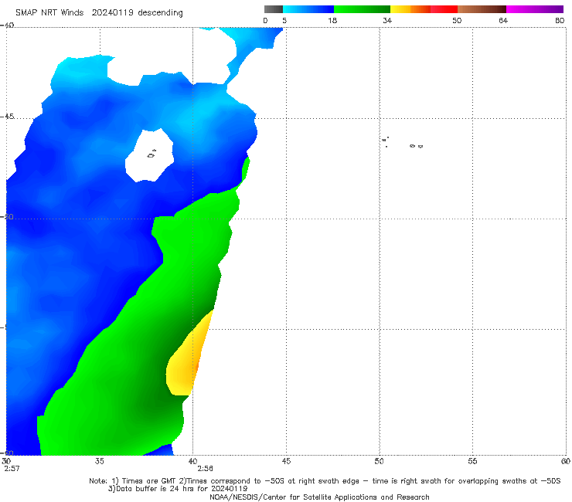Click the colorbar label '50' under the scale
Viewport: 572px width, 502px height.
point(457,21)
